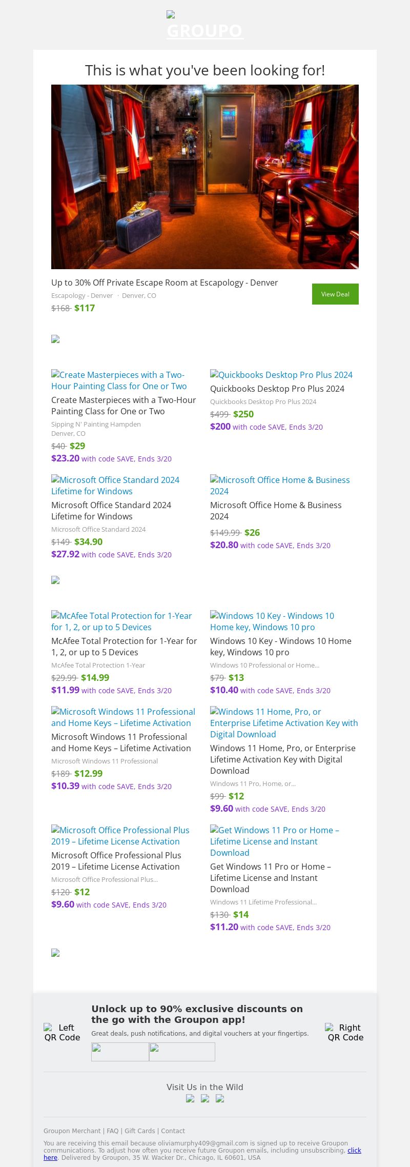Click the Right QR Code image
Viewport: 410px width, 1167px height.
tap(345, 1032)
